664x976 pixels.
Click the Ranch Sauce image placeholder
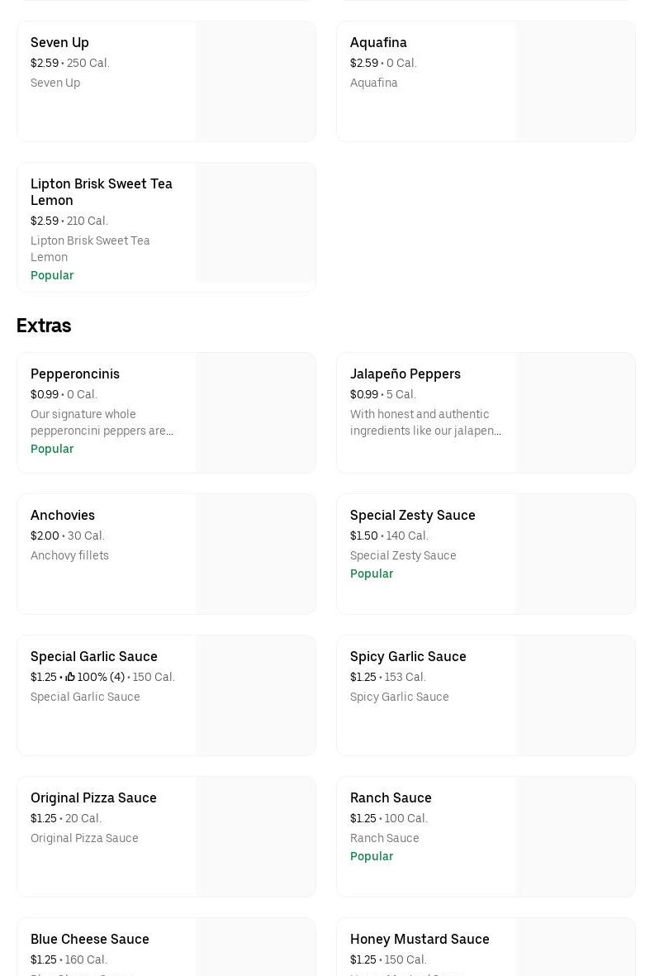(x=575, y=837)
